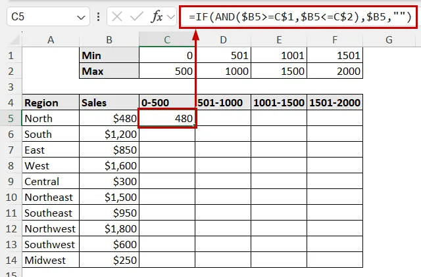Click the formula bar text field
This screenshot has width=421, height=277.
point(298,17)
